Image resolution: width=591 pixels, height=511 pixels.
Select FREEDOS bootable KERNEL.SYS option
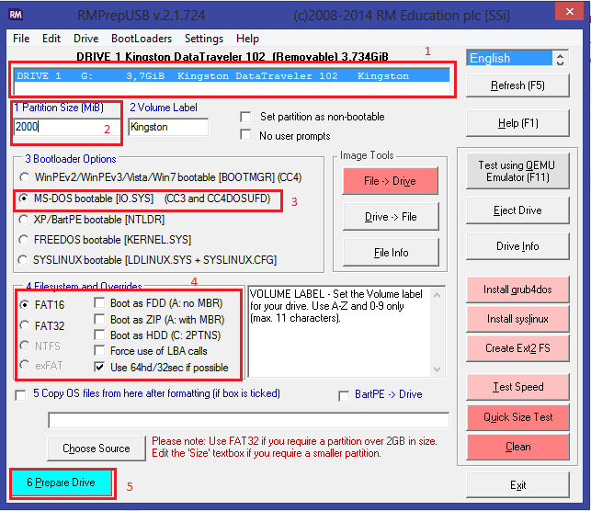(25, 240)
